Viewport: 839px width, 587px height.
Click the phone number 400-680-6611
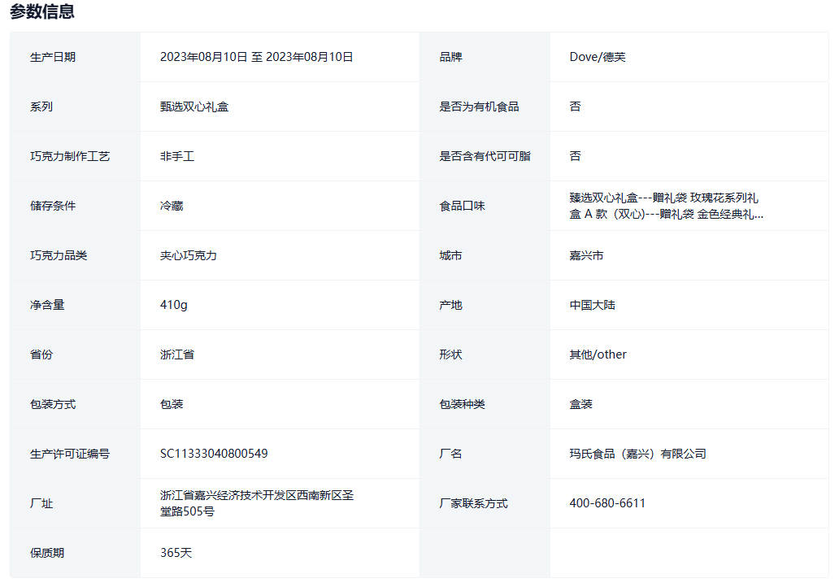[607, 503]
